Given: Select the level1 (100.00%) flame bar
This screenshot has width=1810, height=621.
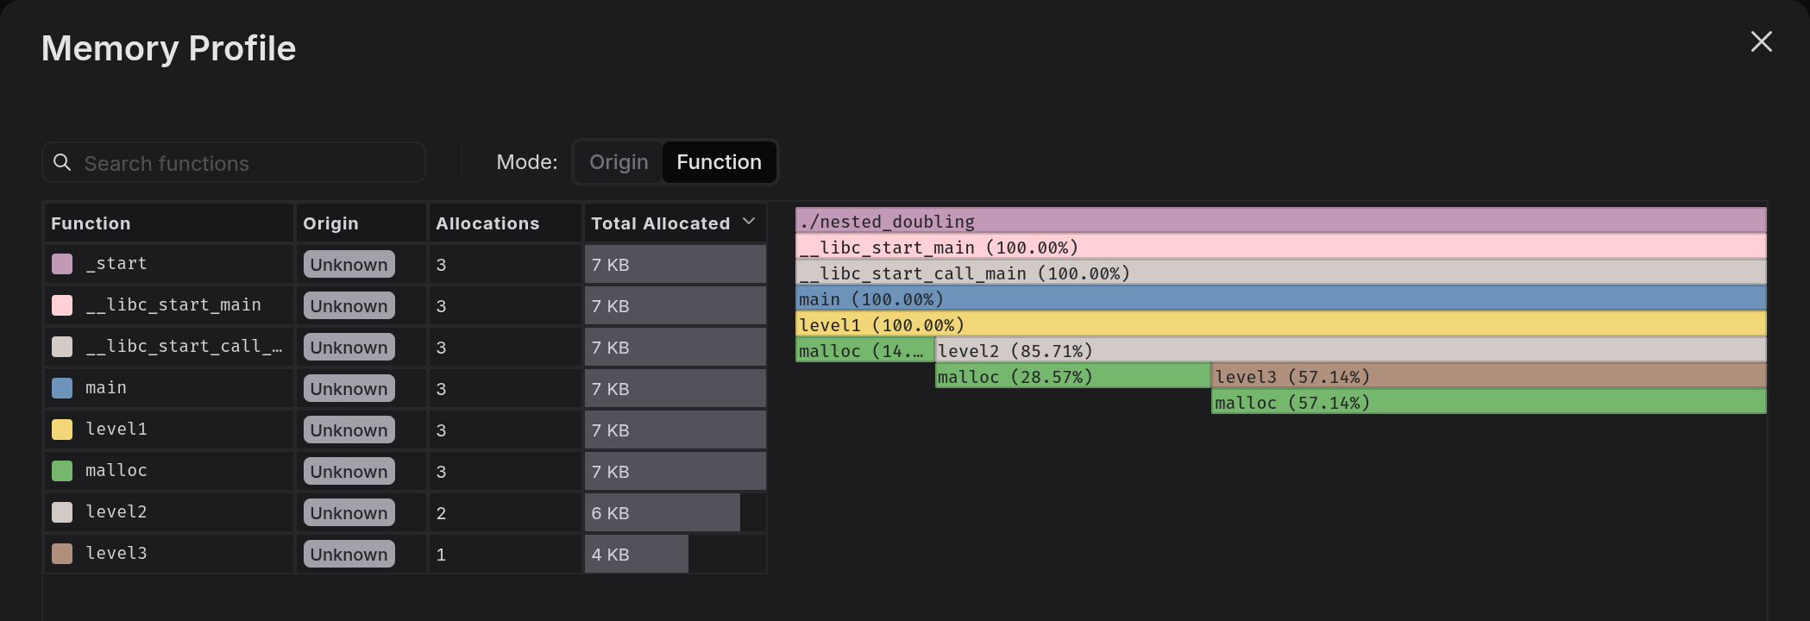Looking at the screenshot, I should pos(1280,324).
